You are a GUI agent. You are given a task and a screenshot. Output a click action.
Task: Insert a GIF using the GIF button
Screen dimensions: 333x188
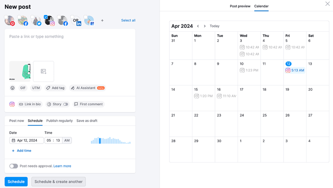[23, 88]
